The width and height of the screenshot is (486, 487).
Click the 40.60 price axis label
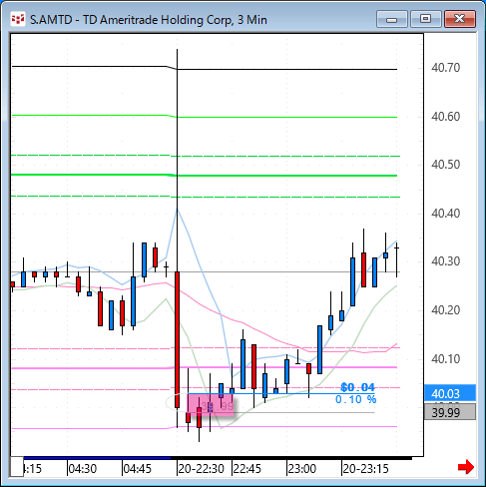445,117
